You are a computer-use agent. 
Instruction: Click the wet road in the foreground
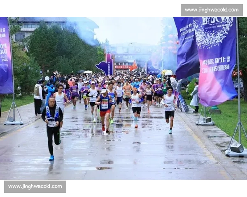123,160
